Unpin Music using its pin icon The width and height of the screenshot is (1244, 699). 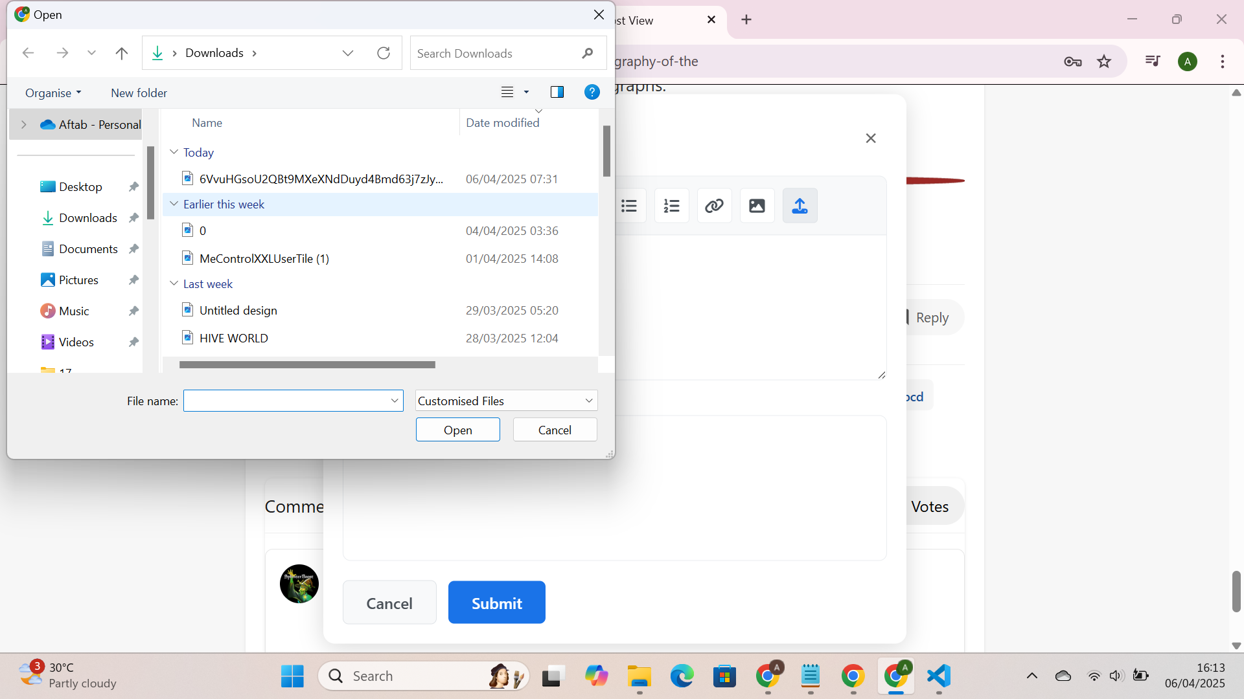click(x=133, y=311)
